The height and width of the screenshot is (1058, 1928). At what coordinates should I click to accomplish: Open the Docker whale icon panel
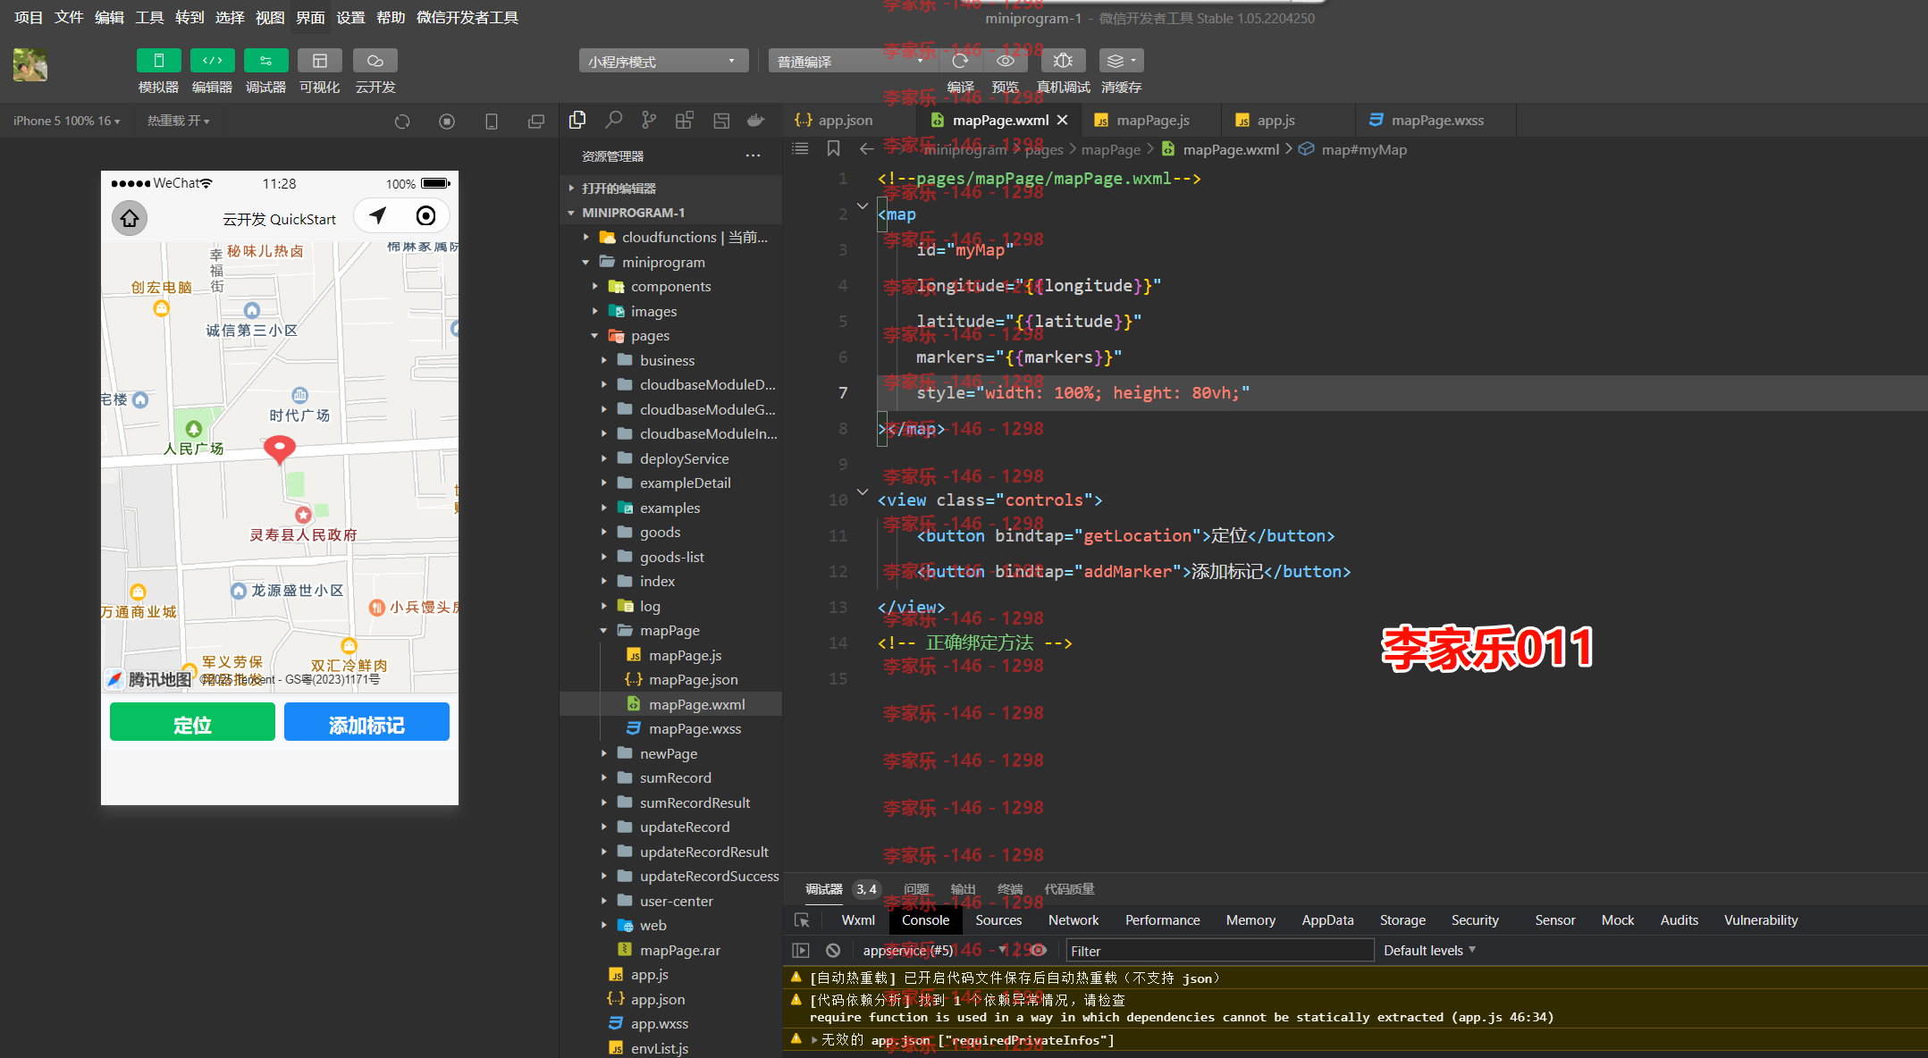[756, 120]
